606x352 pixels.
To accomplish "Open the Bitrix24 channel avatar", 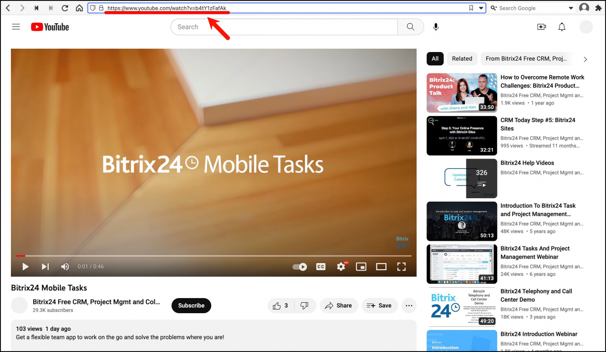I will 19,305.
